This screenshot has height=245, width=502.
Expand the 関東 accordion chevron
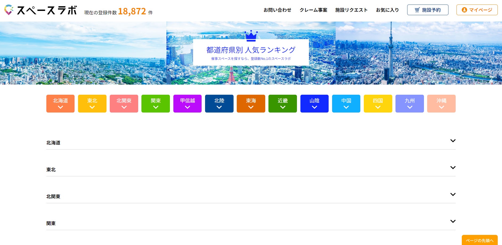point(453,221)
